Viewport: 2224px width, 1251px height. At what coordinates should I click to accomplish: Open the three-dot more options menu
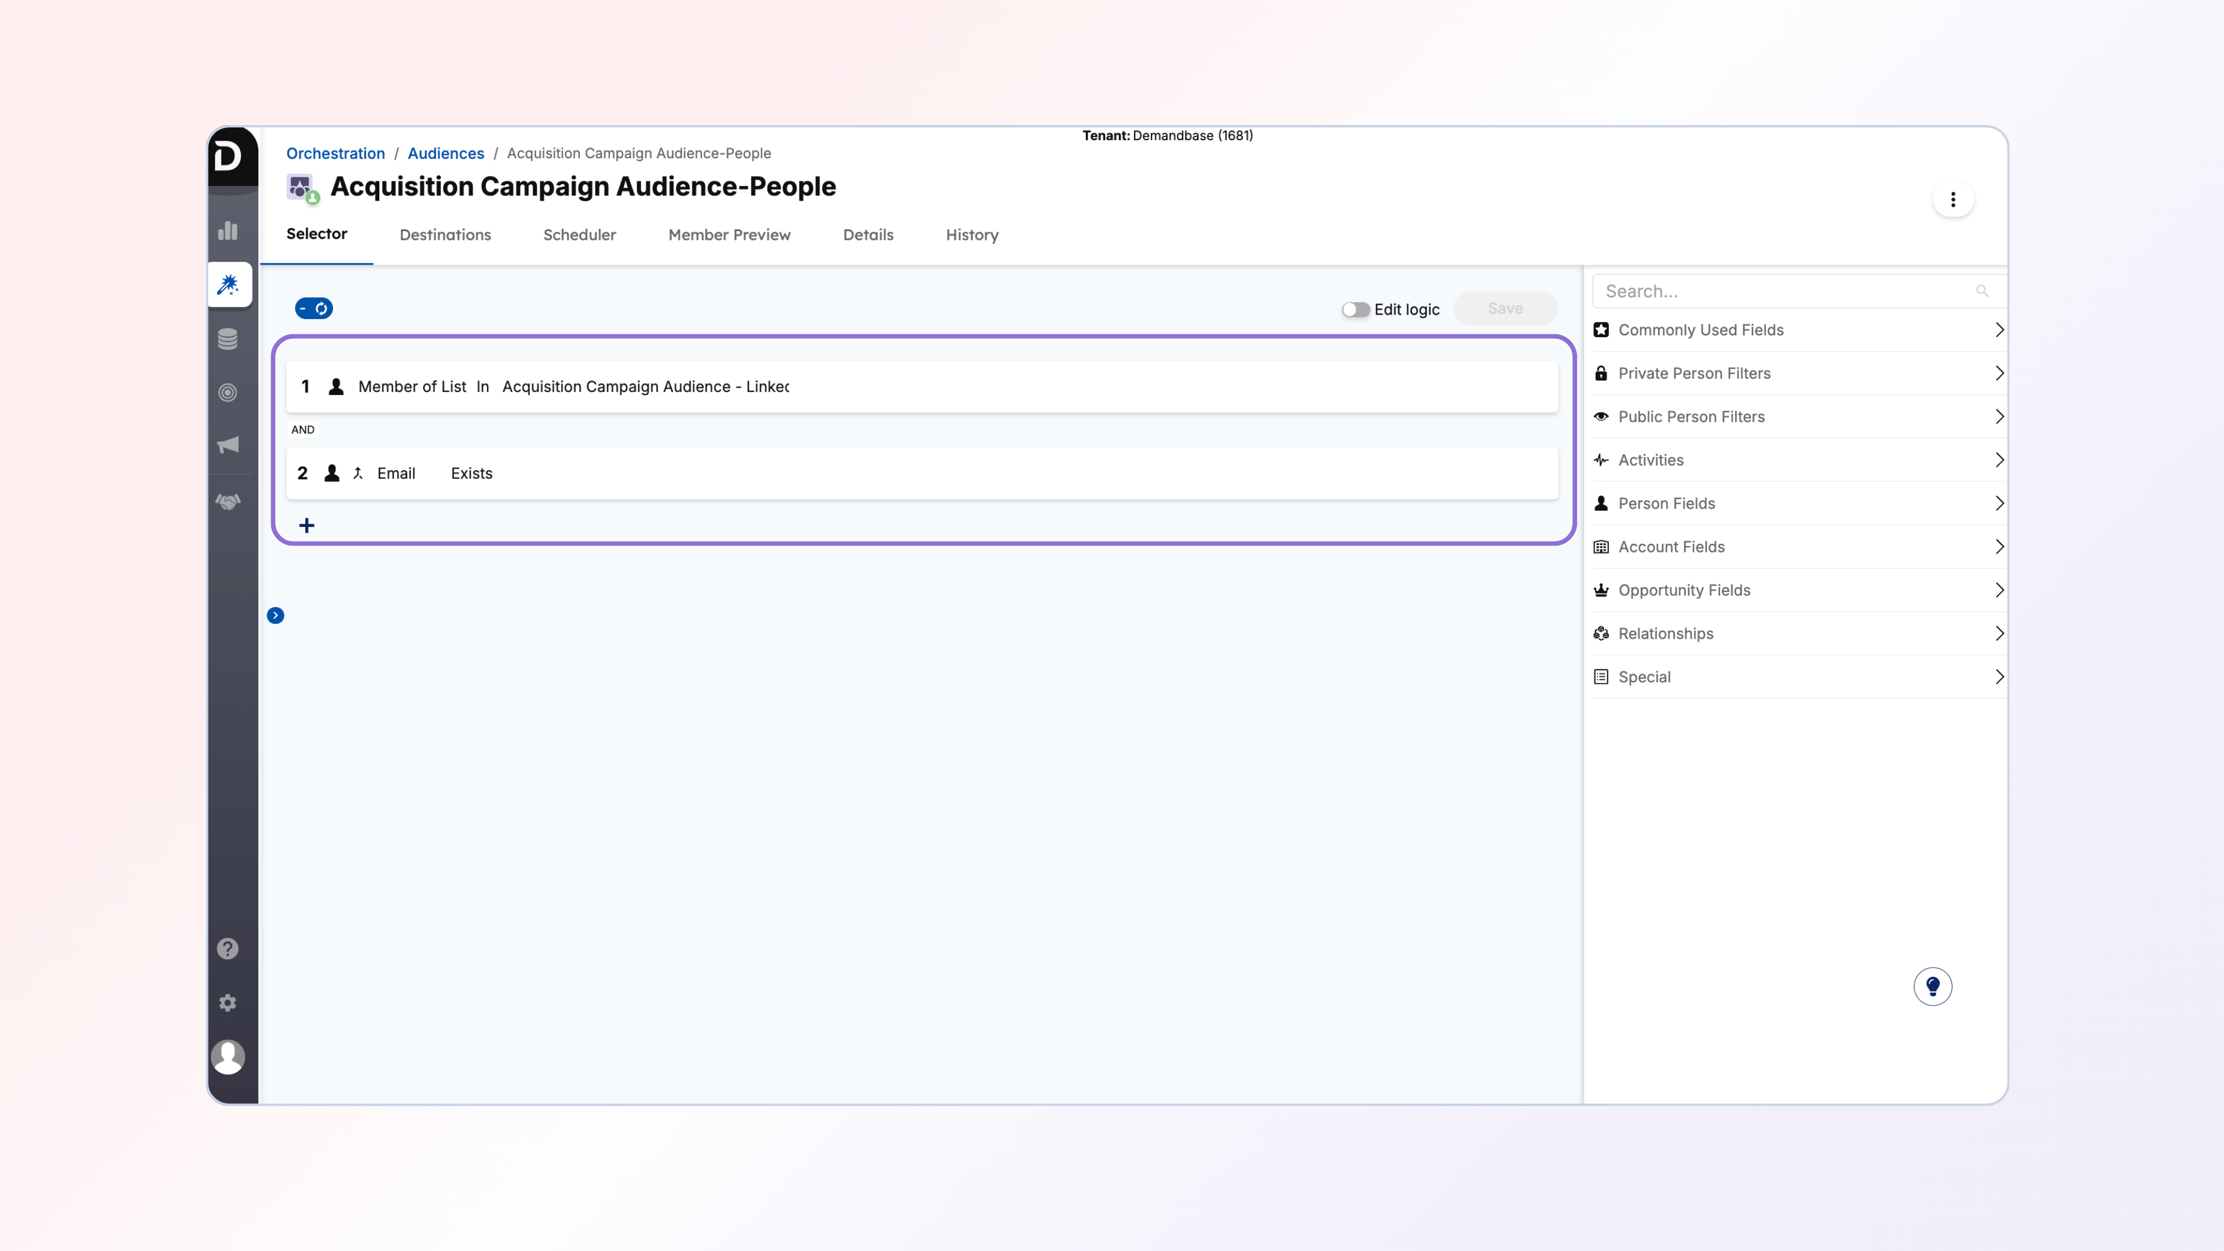click(x=1953, y=200)
